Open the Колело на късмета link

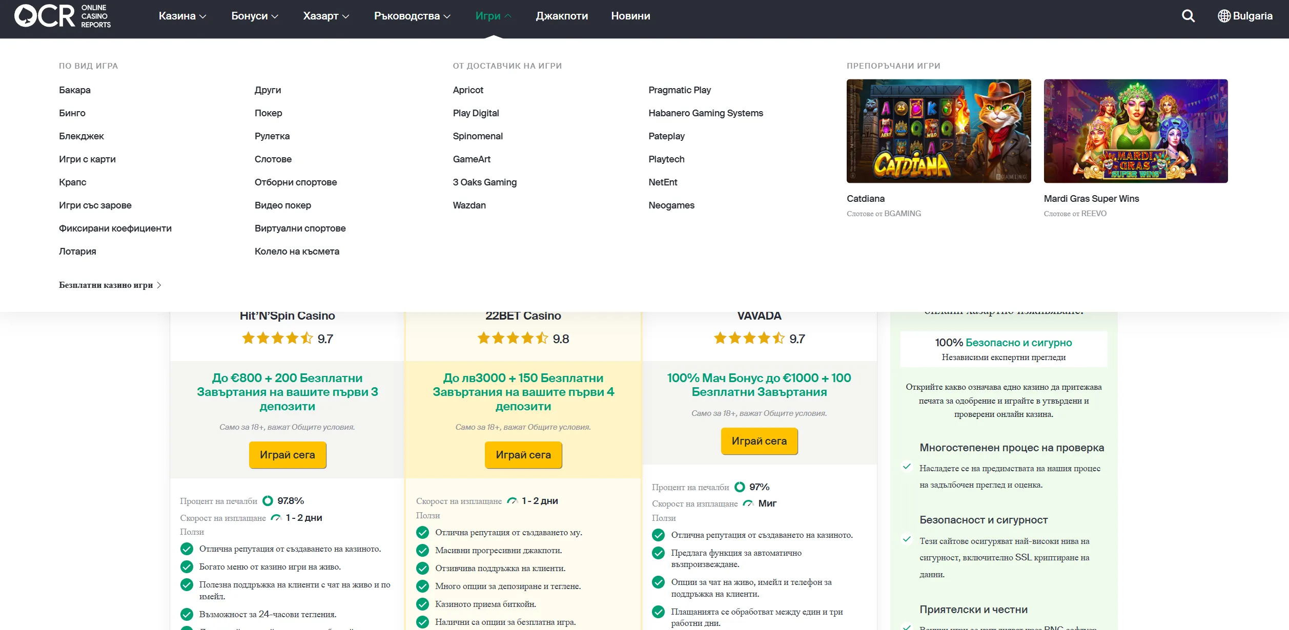tap(297, 251)
